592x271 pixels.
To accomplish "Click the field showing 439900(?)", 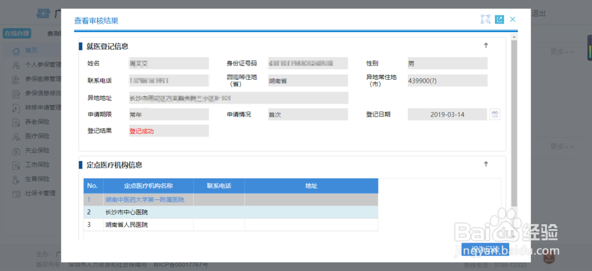I will [x=448, y=80].
